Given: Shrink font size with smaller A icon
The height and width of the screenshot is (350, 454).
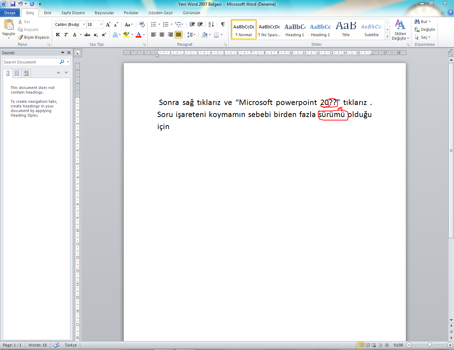Looking at the screenshot, I should click(x=116, y=24).
